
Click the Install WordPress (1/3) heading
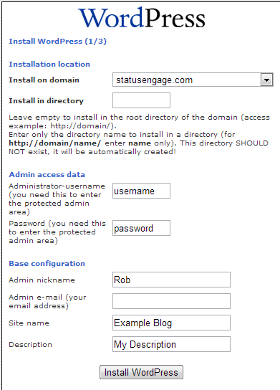pos(57,42)
